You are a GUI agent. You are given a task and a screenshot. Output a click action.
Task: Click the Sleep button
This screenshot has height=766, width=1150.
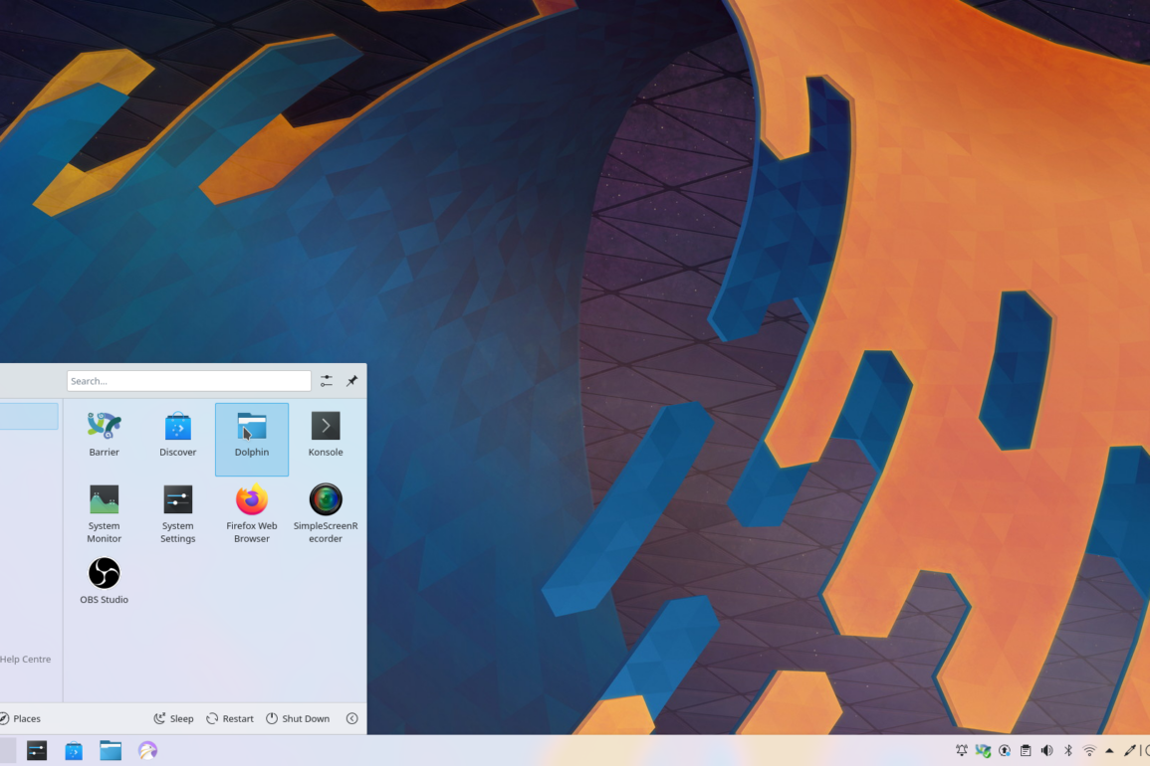pos(173,718)
